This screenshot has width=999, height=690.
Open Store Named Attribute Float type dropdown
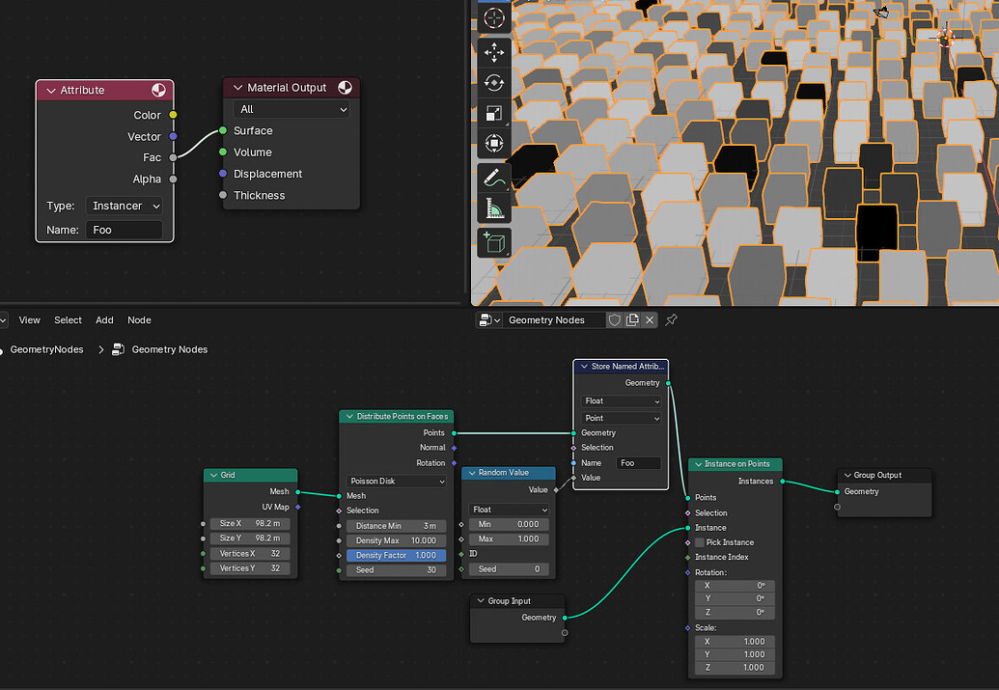point(622,400)
